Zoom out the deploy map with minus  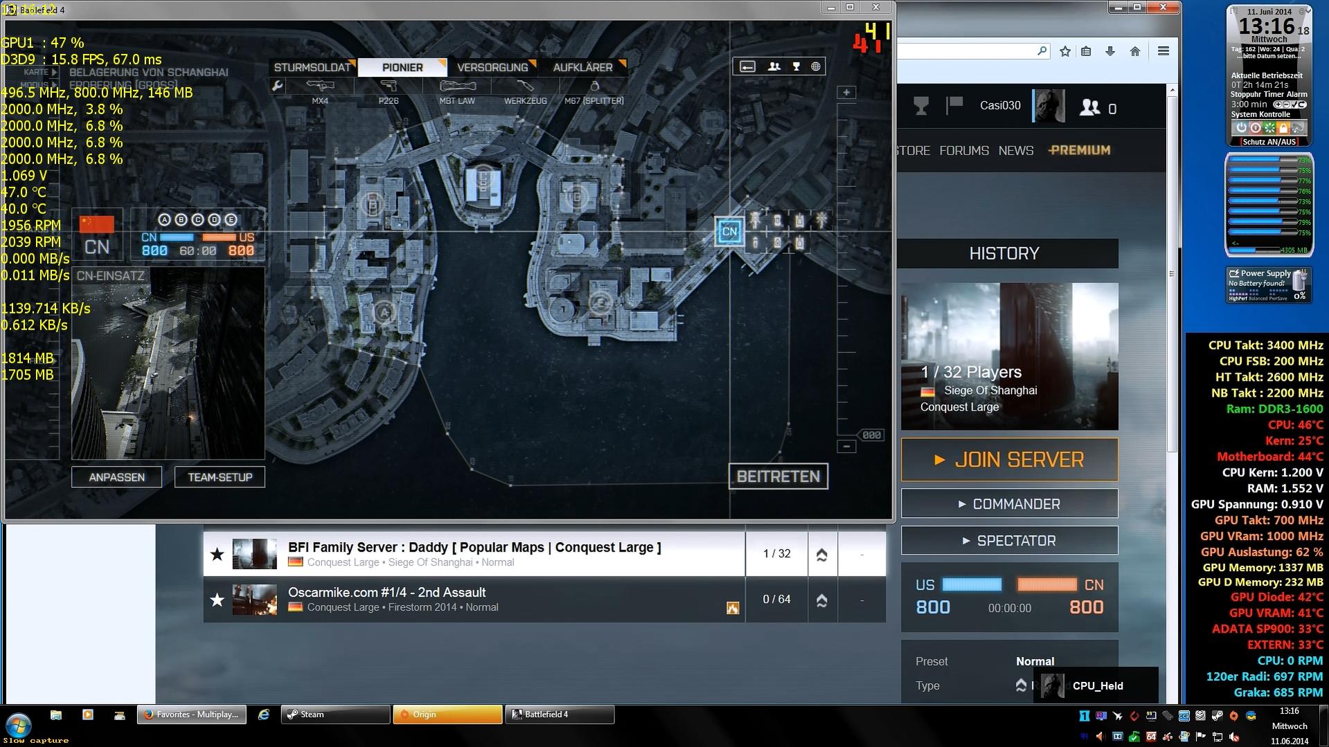point(846,447)
